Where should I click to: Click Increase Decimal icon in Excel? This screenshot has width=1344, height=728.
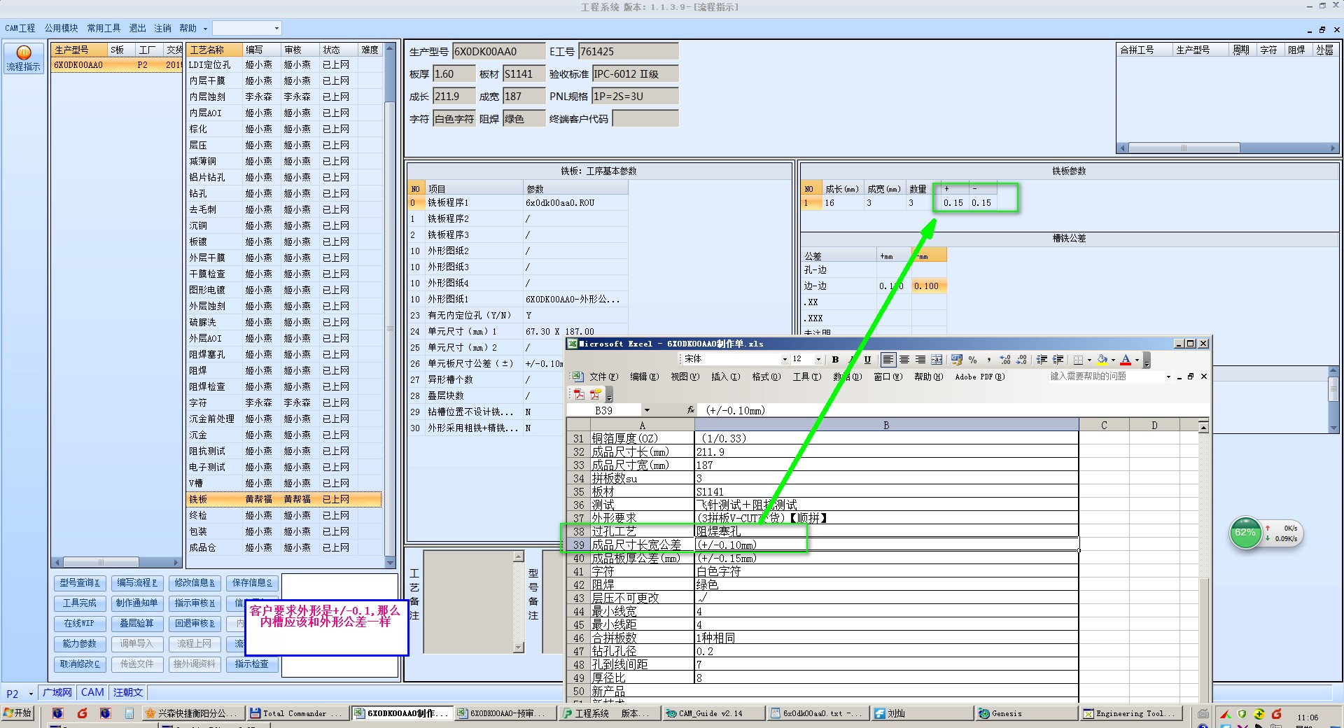1005,360
